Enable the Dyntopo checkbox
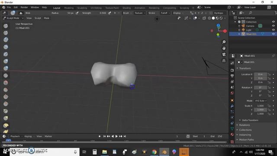This screenshot has height=156, width=277. [x=211, y=13]
